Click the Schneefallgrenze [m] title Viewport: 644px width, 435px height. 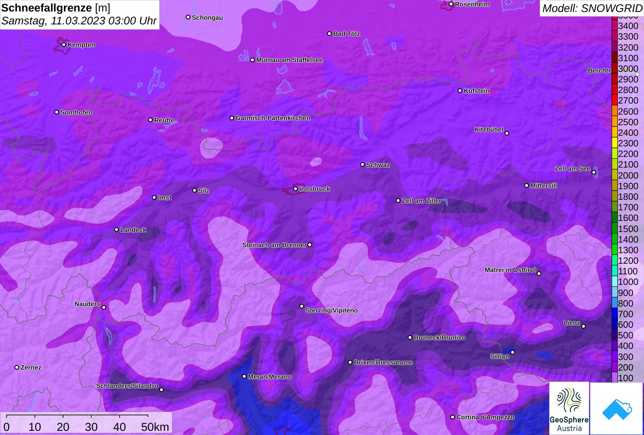[x=56, y=8]
